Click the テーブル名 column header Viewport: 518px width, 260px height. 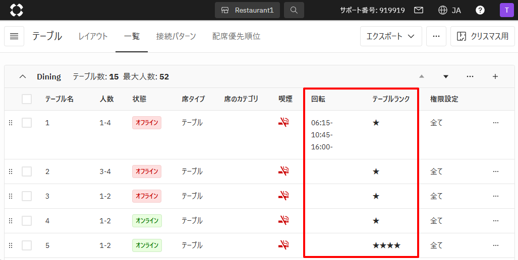(x=60, y=99)
